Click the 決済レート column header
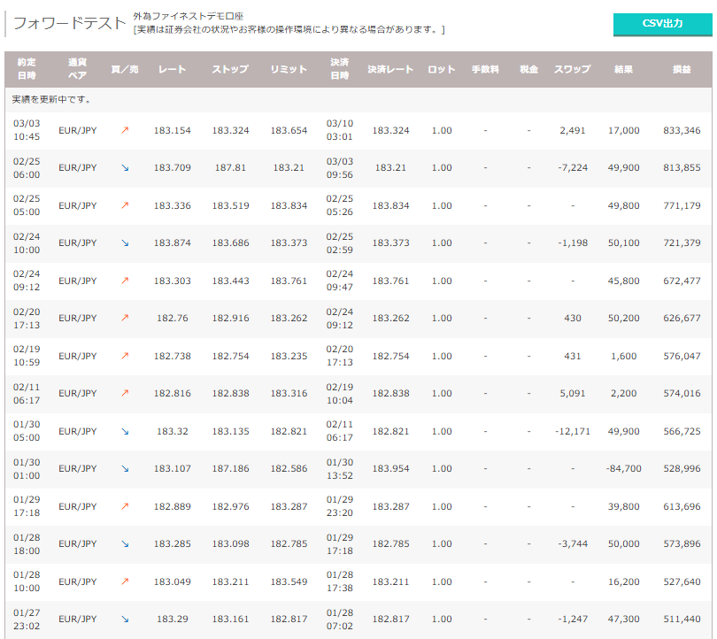 [x=390, y=69]
